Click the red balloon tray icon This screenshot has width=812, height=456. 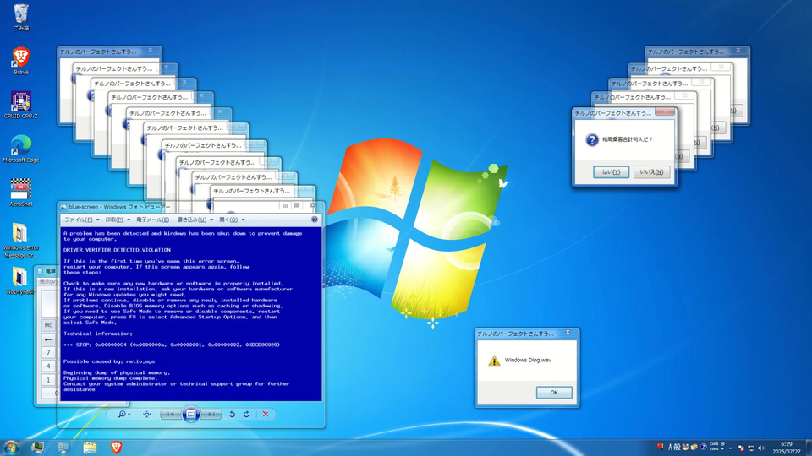click(x=661, y=447)
